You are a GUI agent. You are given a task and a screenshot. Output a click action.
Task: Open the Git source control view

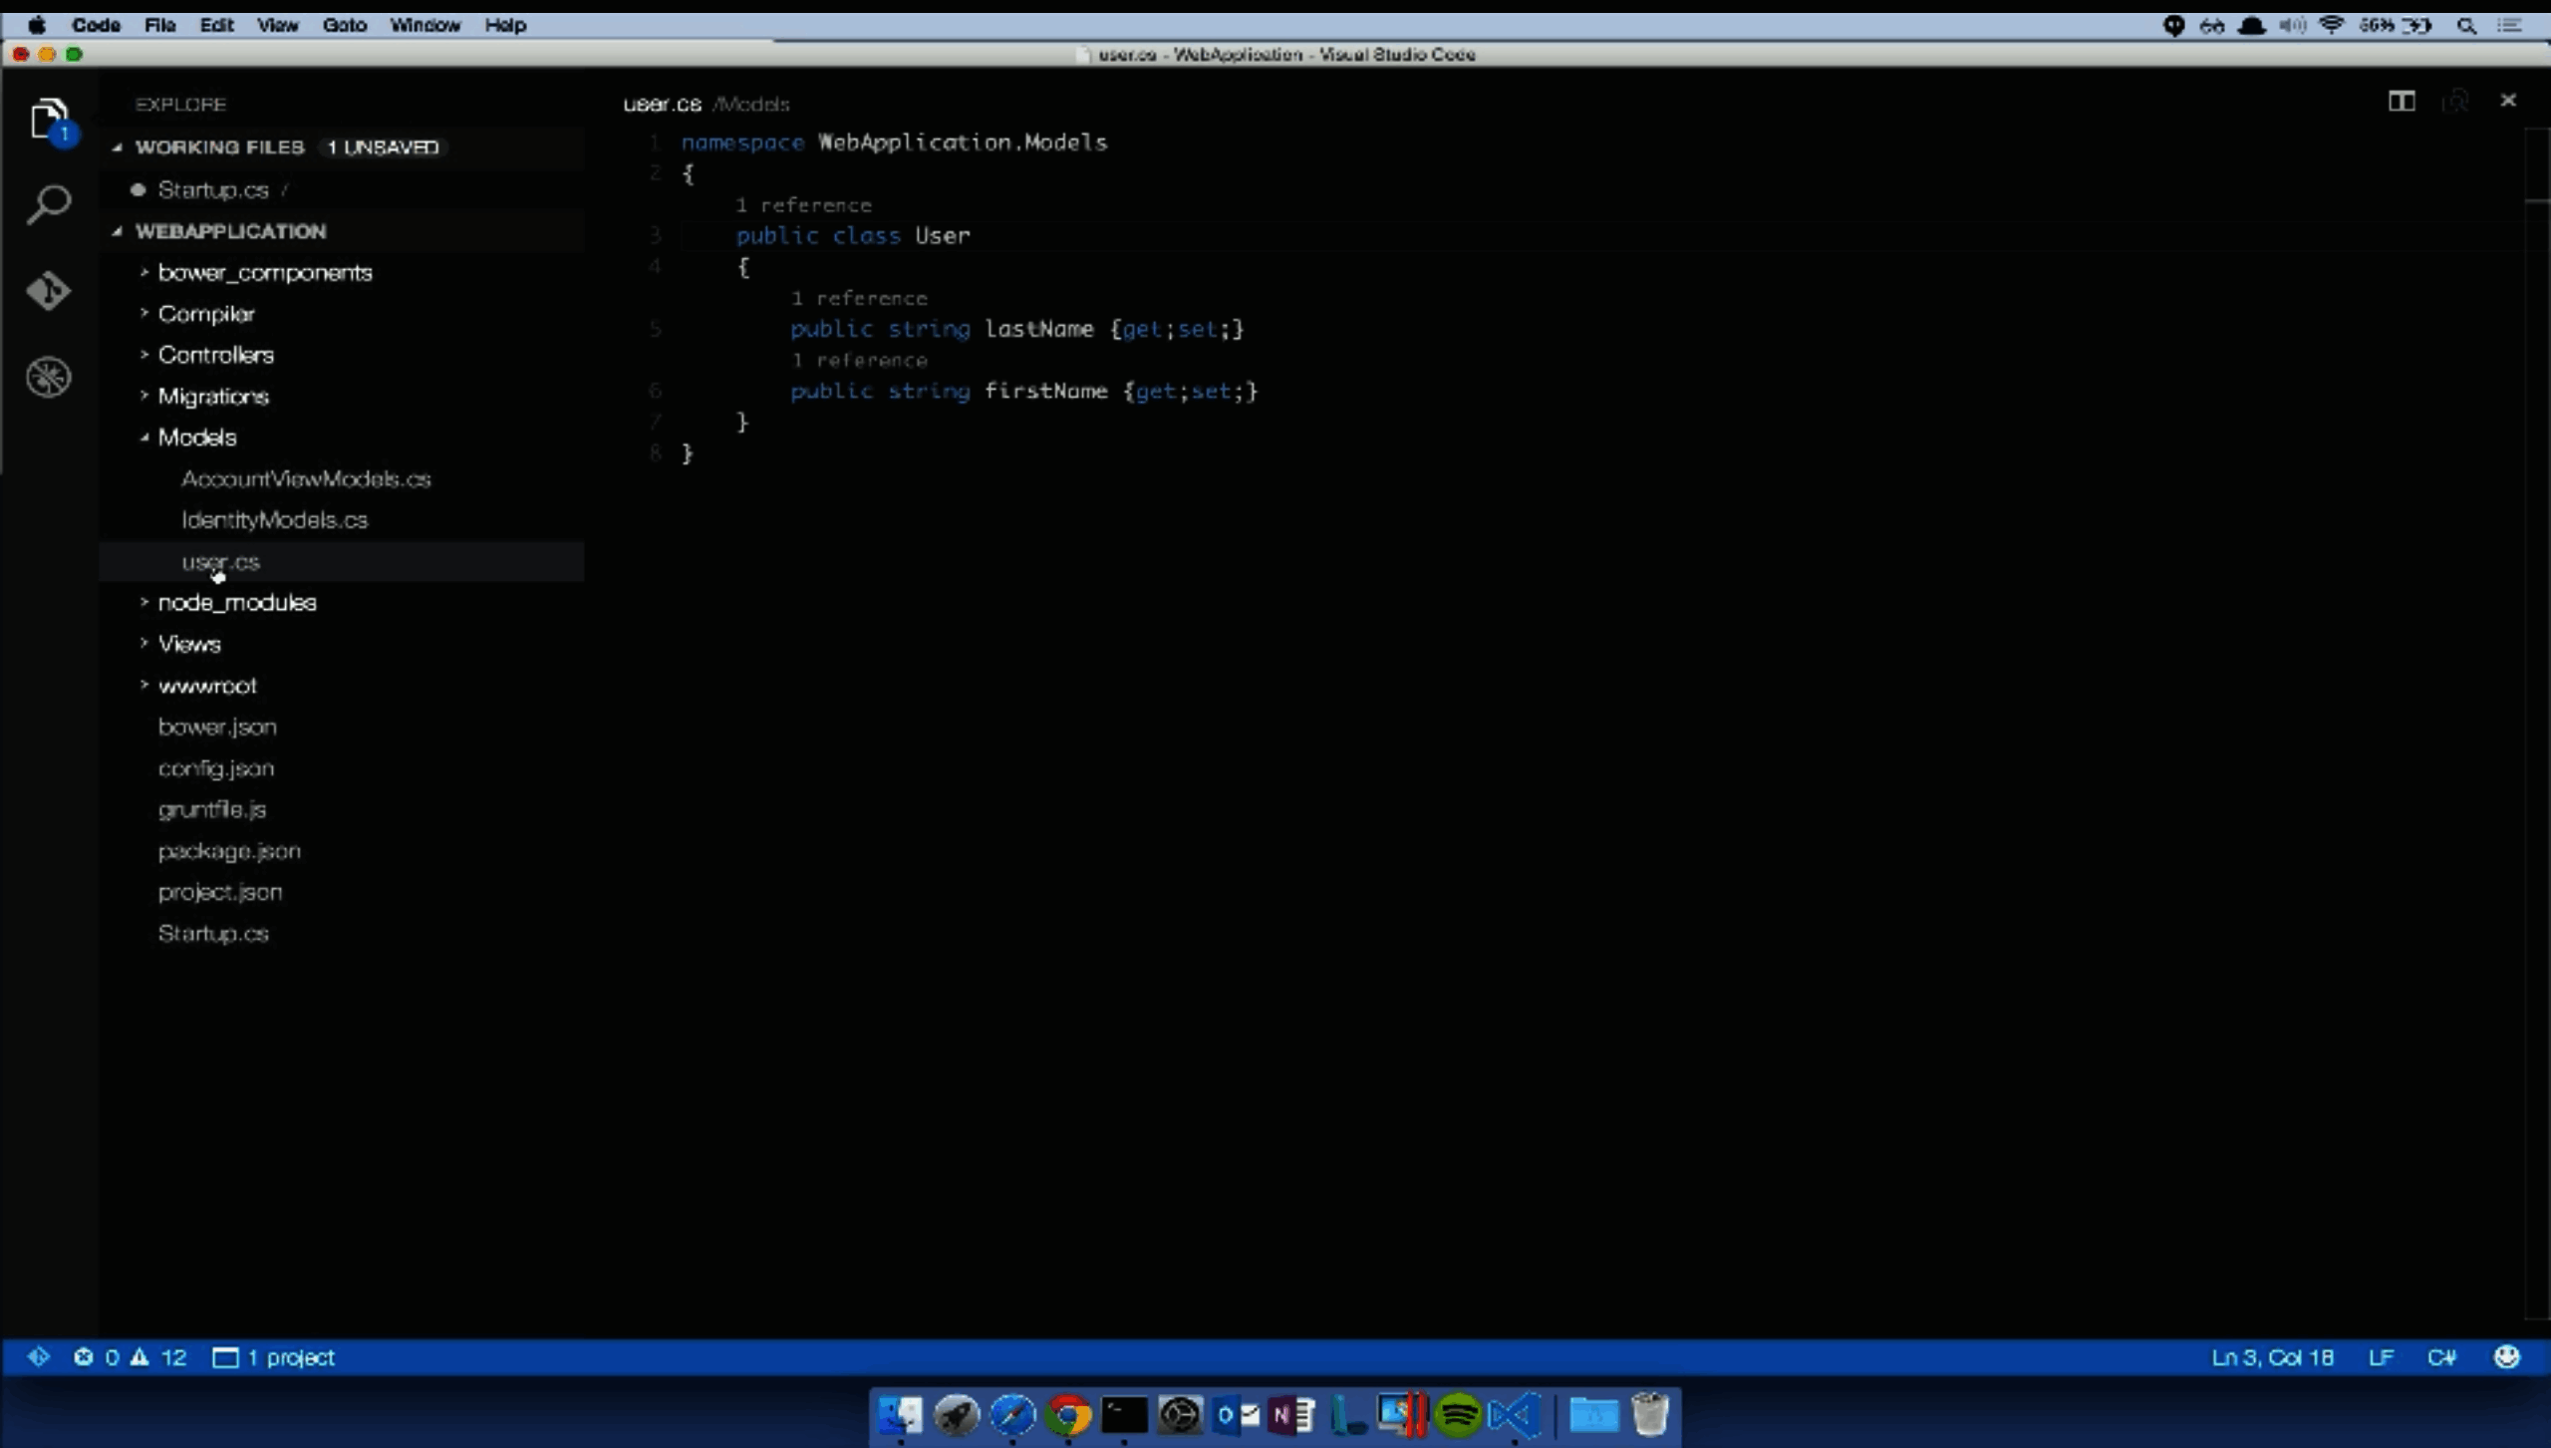click(x=48, y=291)
